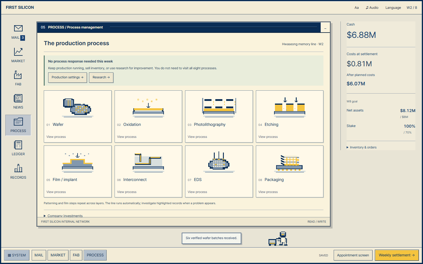423x264 pixels.
Task: Open the Language selector
Action: pyautogui.click(x=393, y=8)
